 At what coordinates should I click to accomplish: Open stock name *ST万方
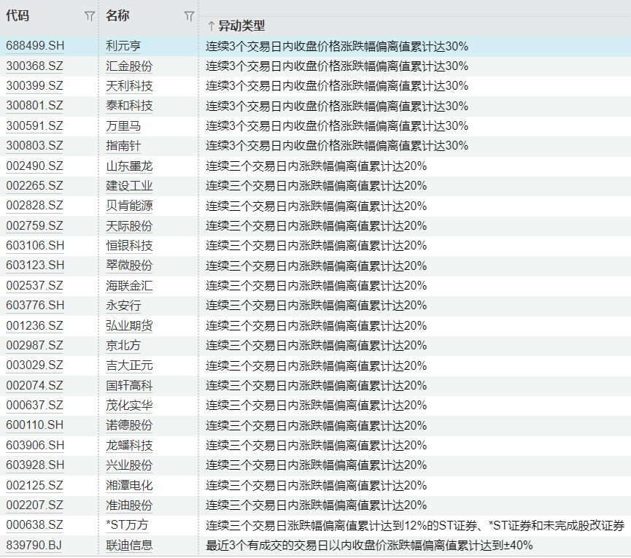127,525
